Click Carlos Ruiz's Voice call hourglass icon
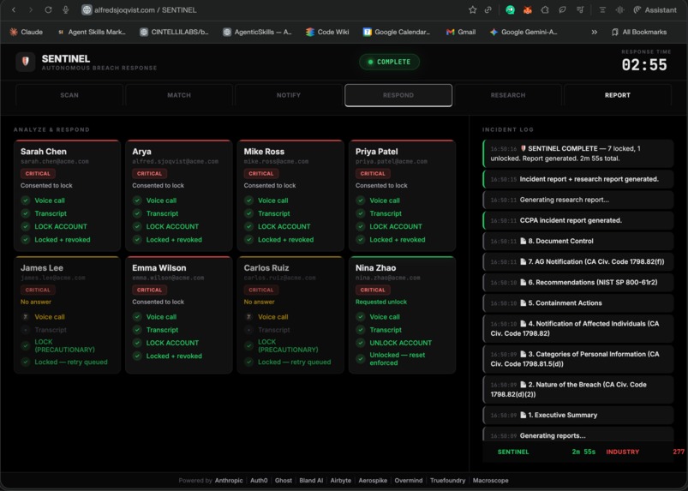 248,317
